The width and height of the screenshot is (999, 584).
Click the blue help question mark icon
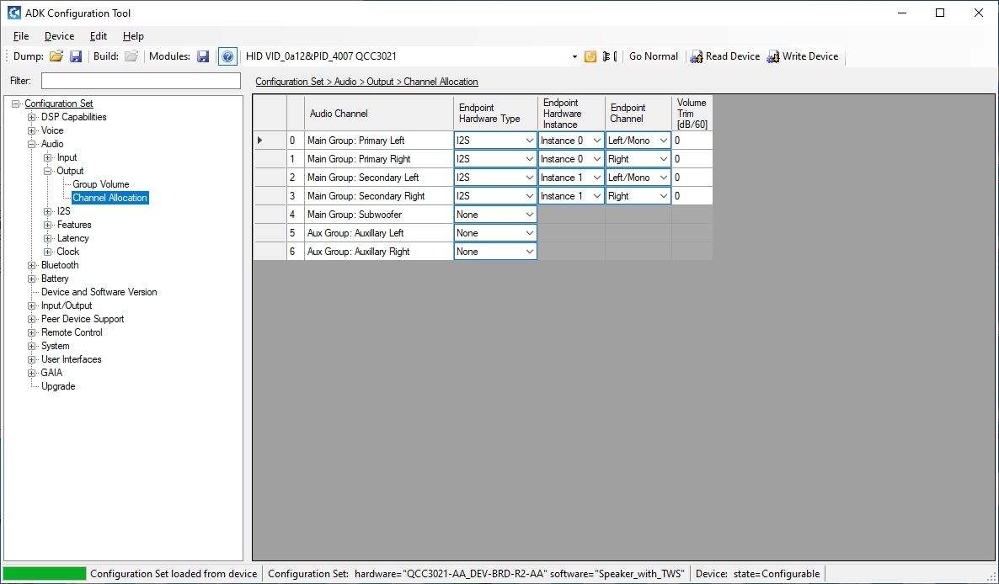pyautogui.click(x=227, y=56)
